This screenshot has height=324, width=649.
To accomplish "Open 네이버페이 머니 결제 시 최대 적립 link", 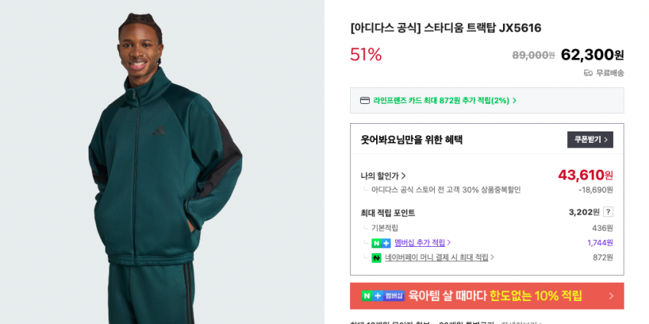I will point(436,258).
